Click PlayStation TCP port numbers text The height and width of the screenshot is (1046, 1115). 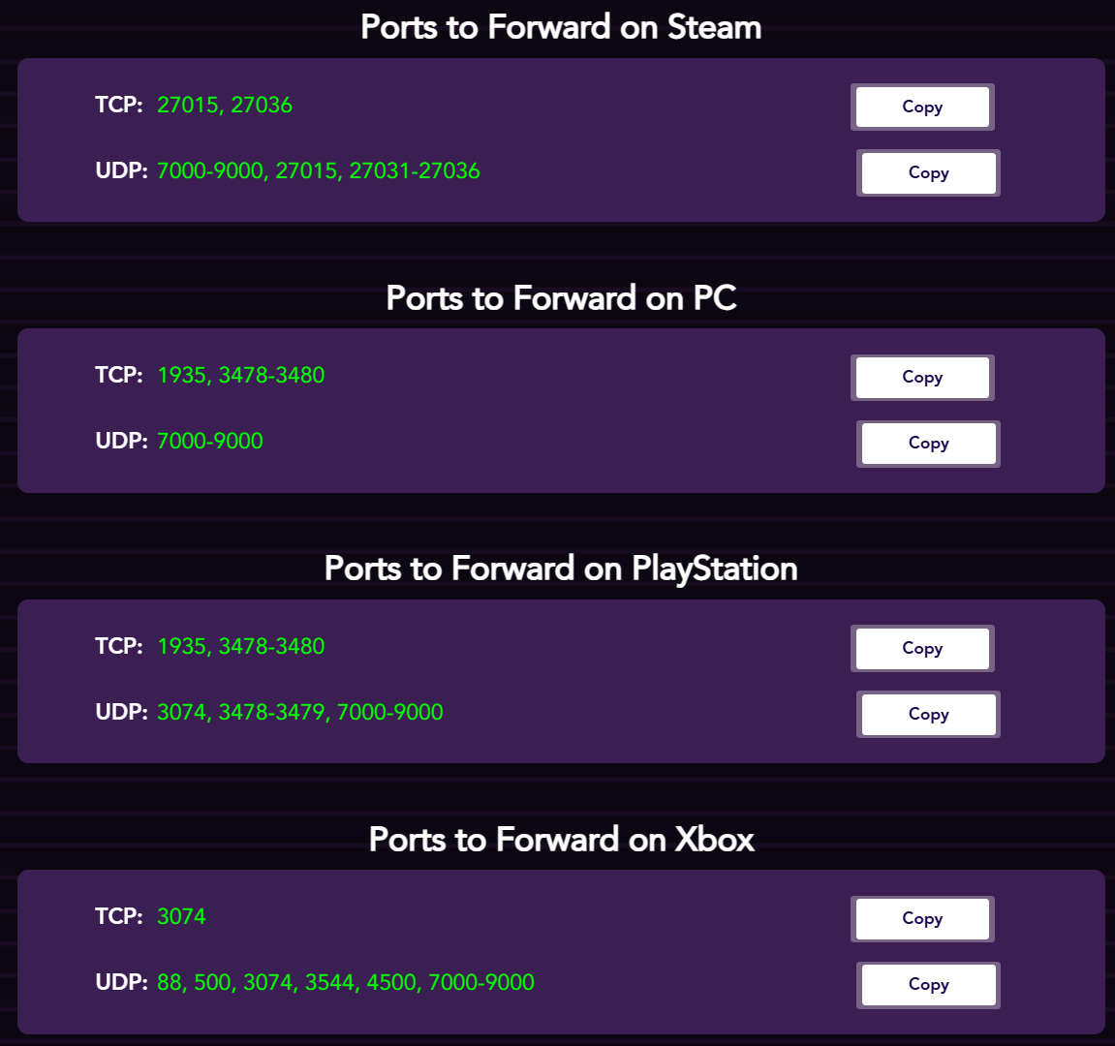[x=240, y=646]
